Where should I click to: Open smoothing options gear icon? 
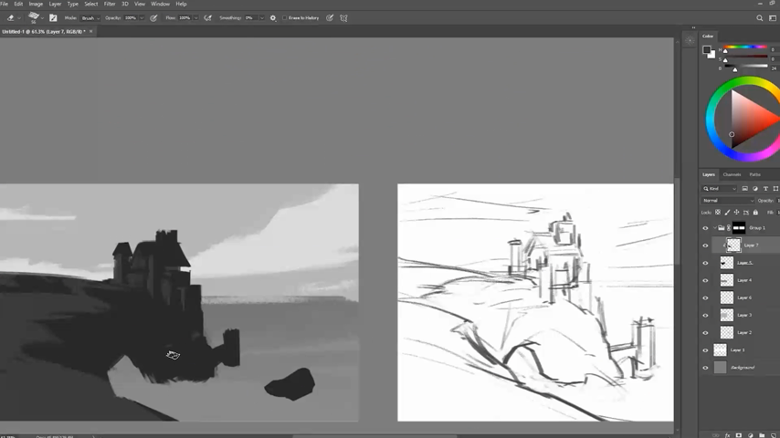tap(272, 18)
